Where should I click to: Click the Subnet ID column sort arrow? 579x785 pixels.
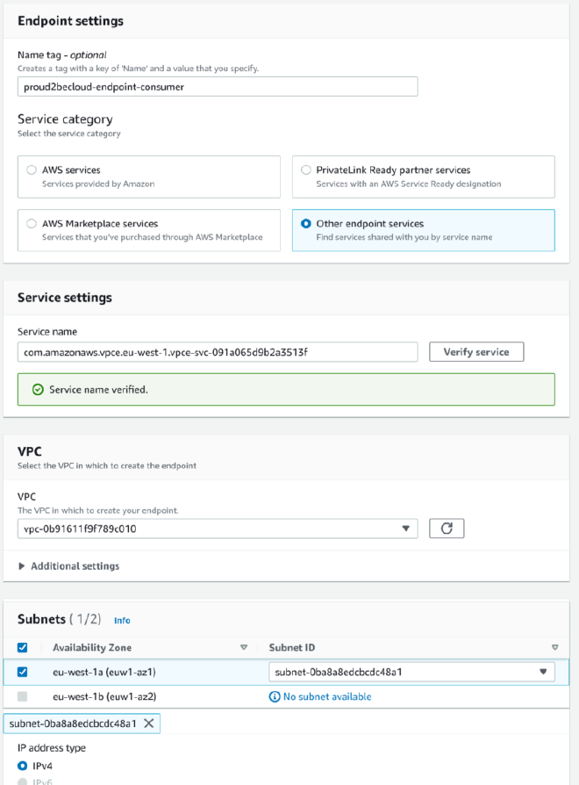pyautogui.click(x=554, y=647)
